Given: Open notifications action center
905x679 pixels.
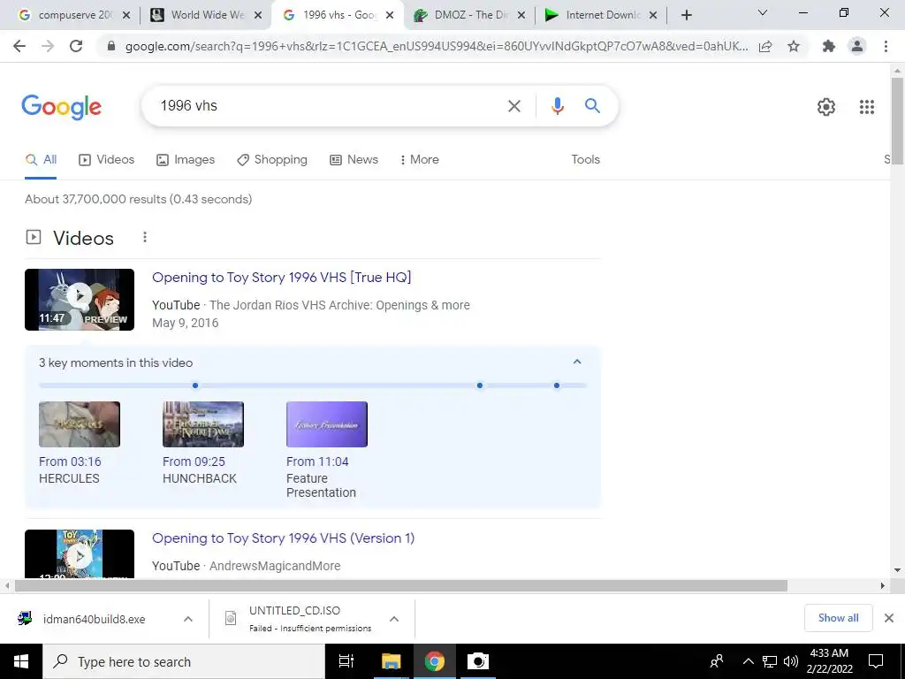Looking at the screenshot, I should click(876, 661).
